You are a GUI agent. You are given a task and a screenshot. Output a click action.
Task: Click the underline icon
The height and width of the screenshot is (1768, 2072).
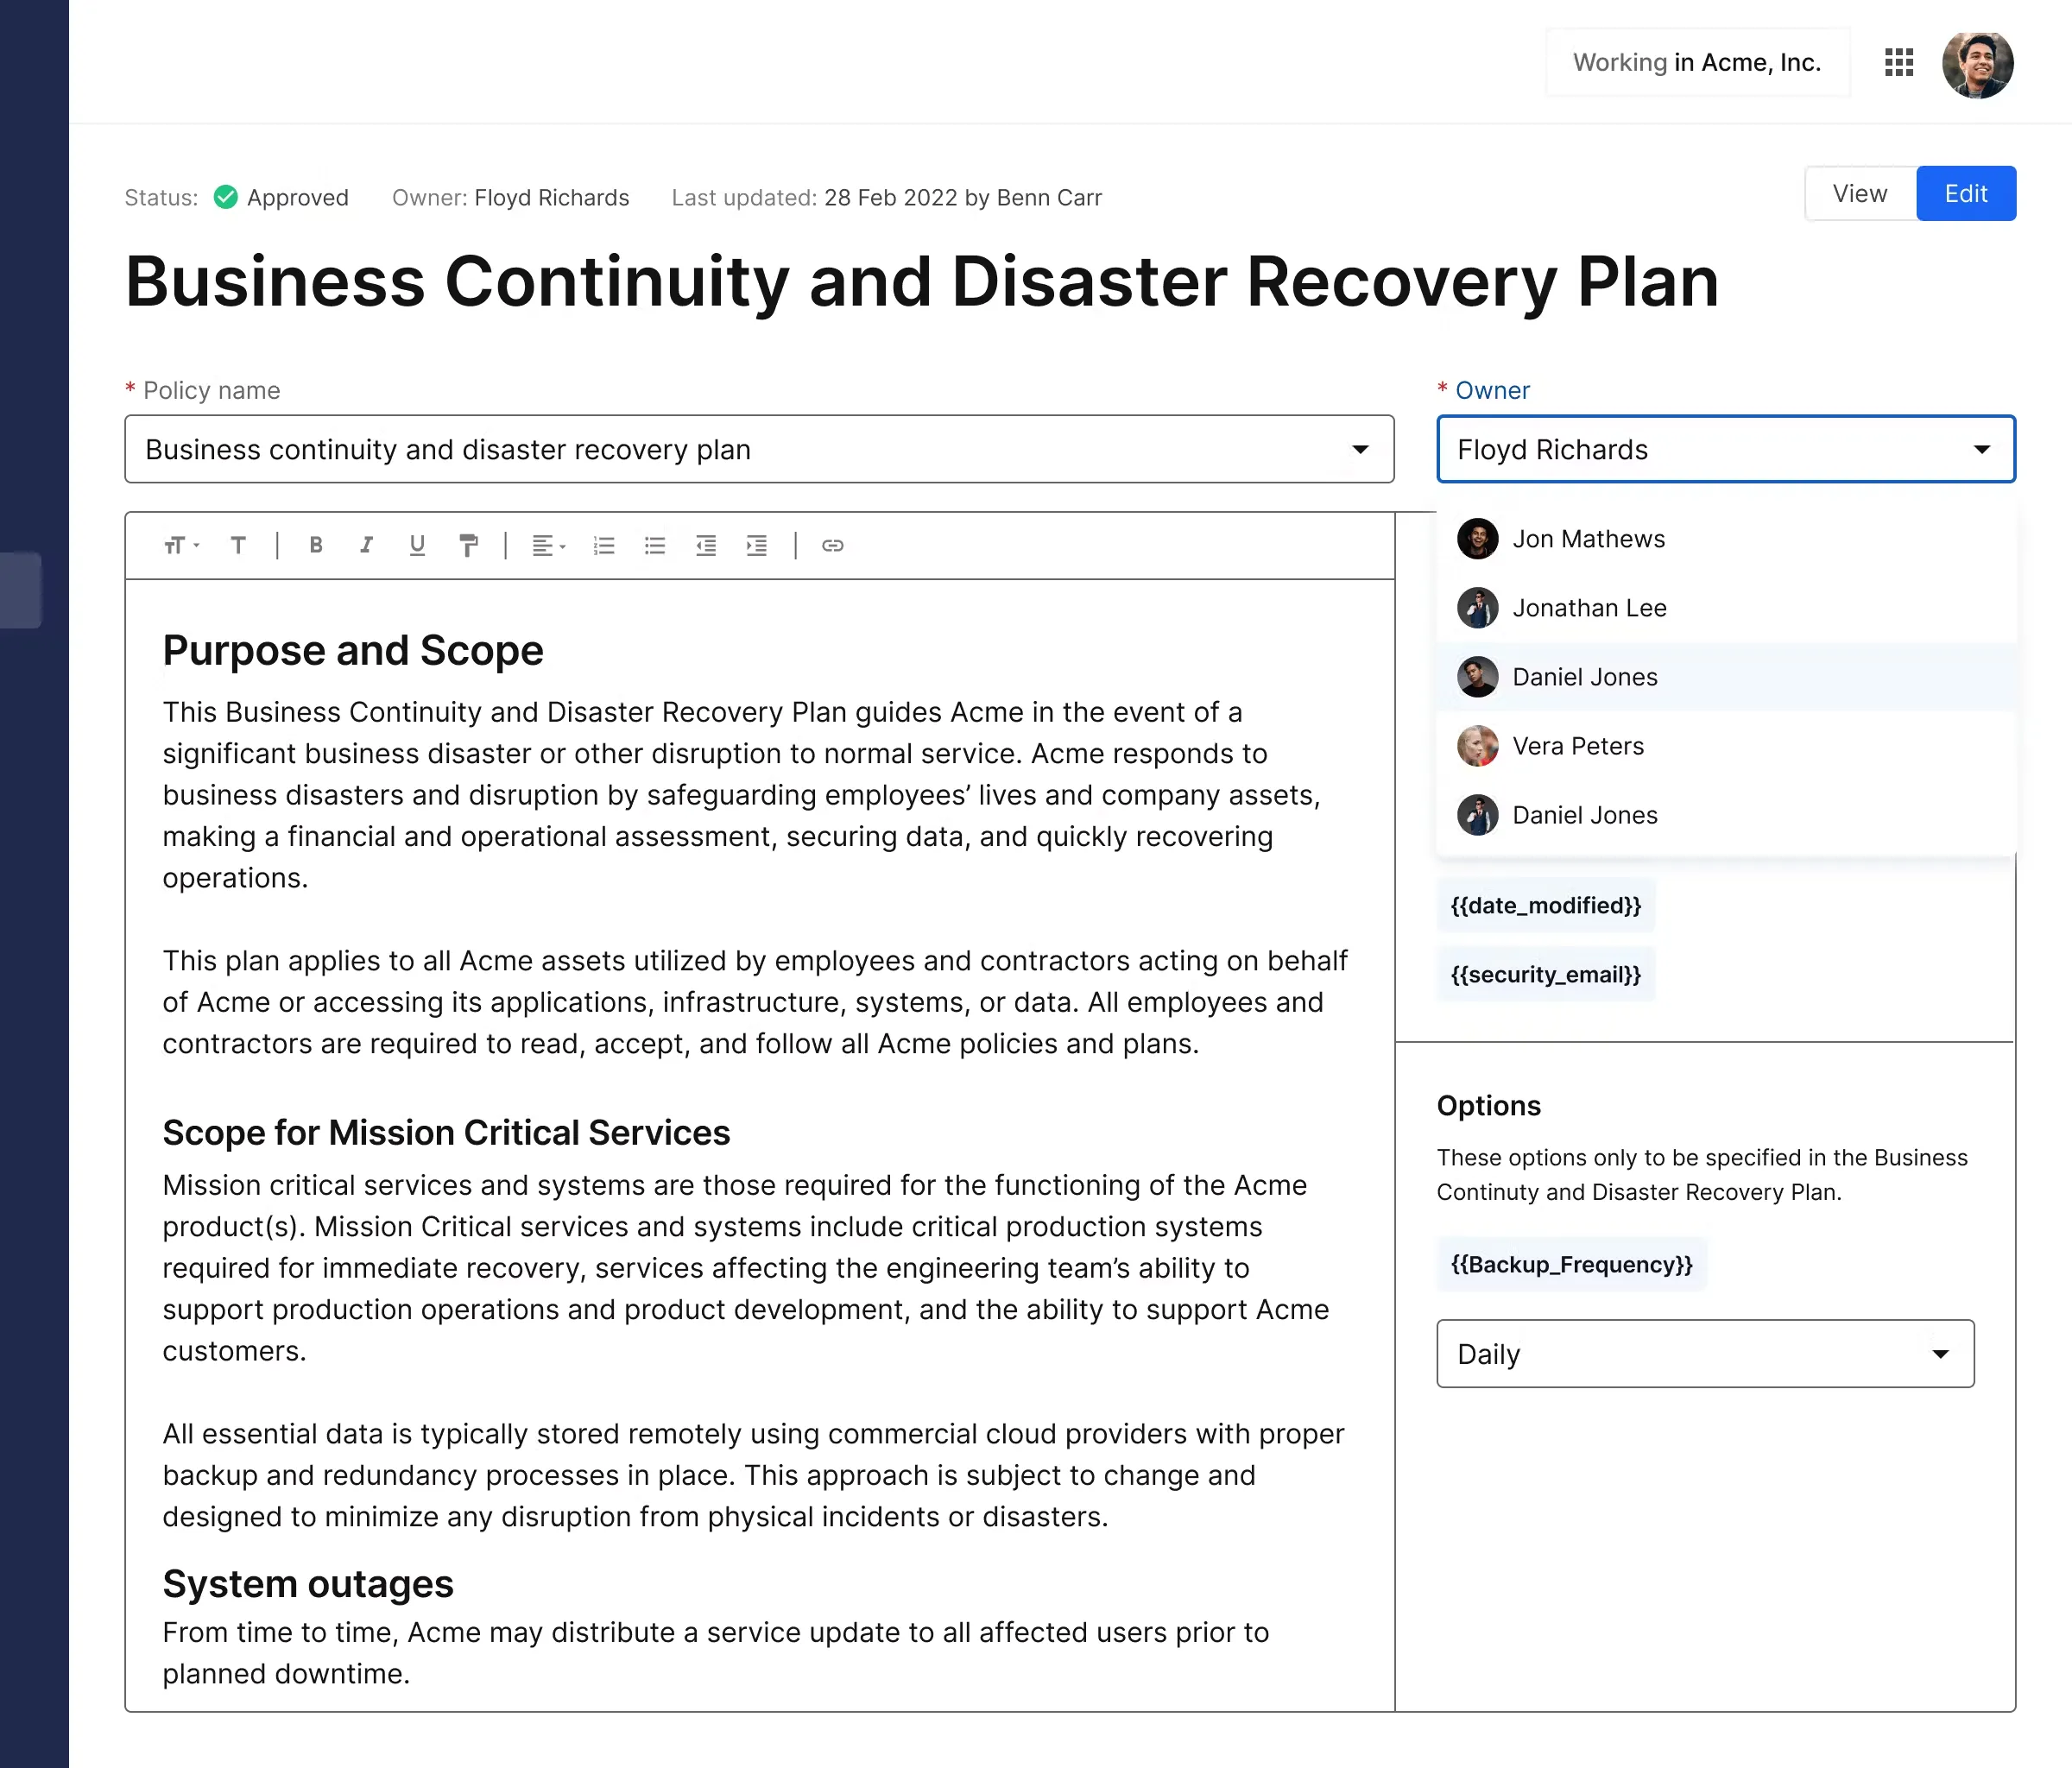(x=417, y=545)
